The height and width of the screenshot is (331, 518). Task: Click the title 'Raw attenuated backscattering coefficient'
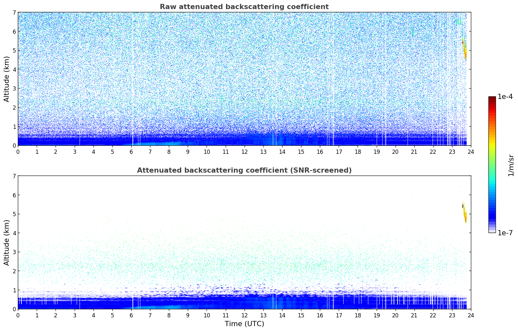[x=244, y=7]
